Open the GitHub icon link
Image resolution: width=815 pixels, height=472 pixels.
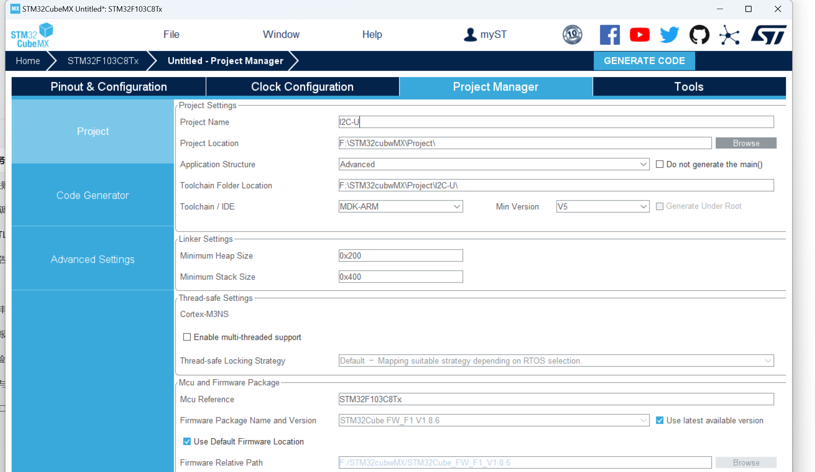pos(699,35)
